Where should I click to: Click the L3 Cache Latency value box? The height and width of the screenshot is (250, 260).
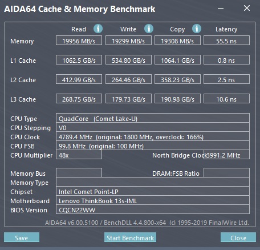(226, 99)
